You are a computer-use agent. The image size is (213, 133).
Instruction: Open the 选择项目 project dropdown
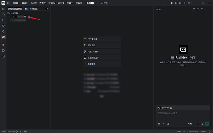pos(92,3)
